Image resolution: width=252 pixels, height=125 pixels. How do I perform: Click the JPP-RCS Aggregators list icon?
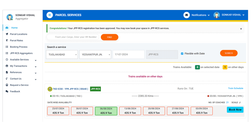(x=7, y=53)
